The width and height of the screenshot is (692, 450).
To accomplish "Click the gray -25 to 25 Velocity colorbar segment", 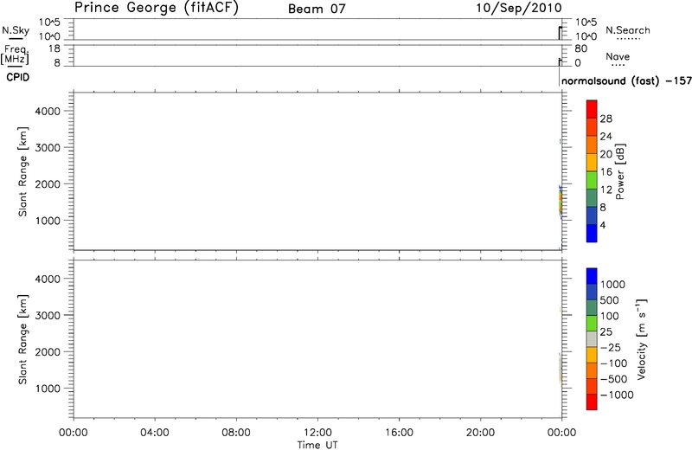I will [592, 339].
